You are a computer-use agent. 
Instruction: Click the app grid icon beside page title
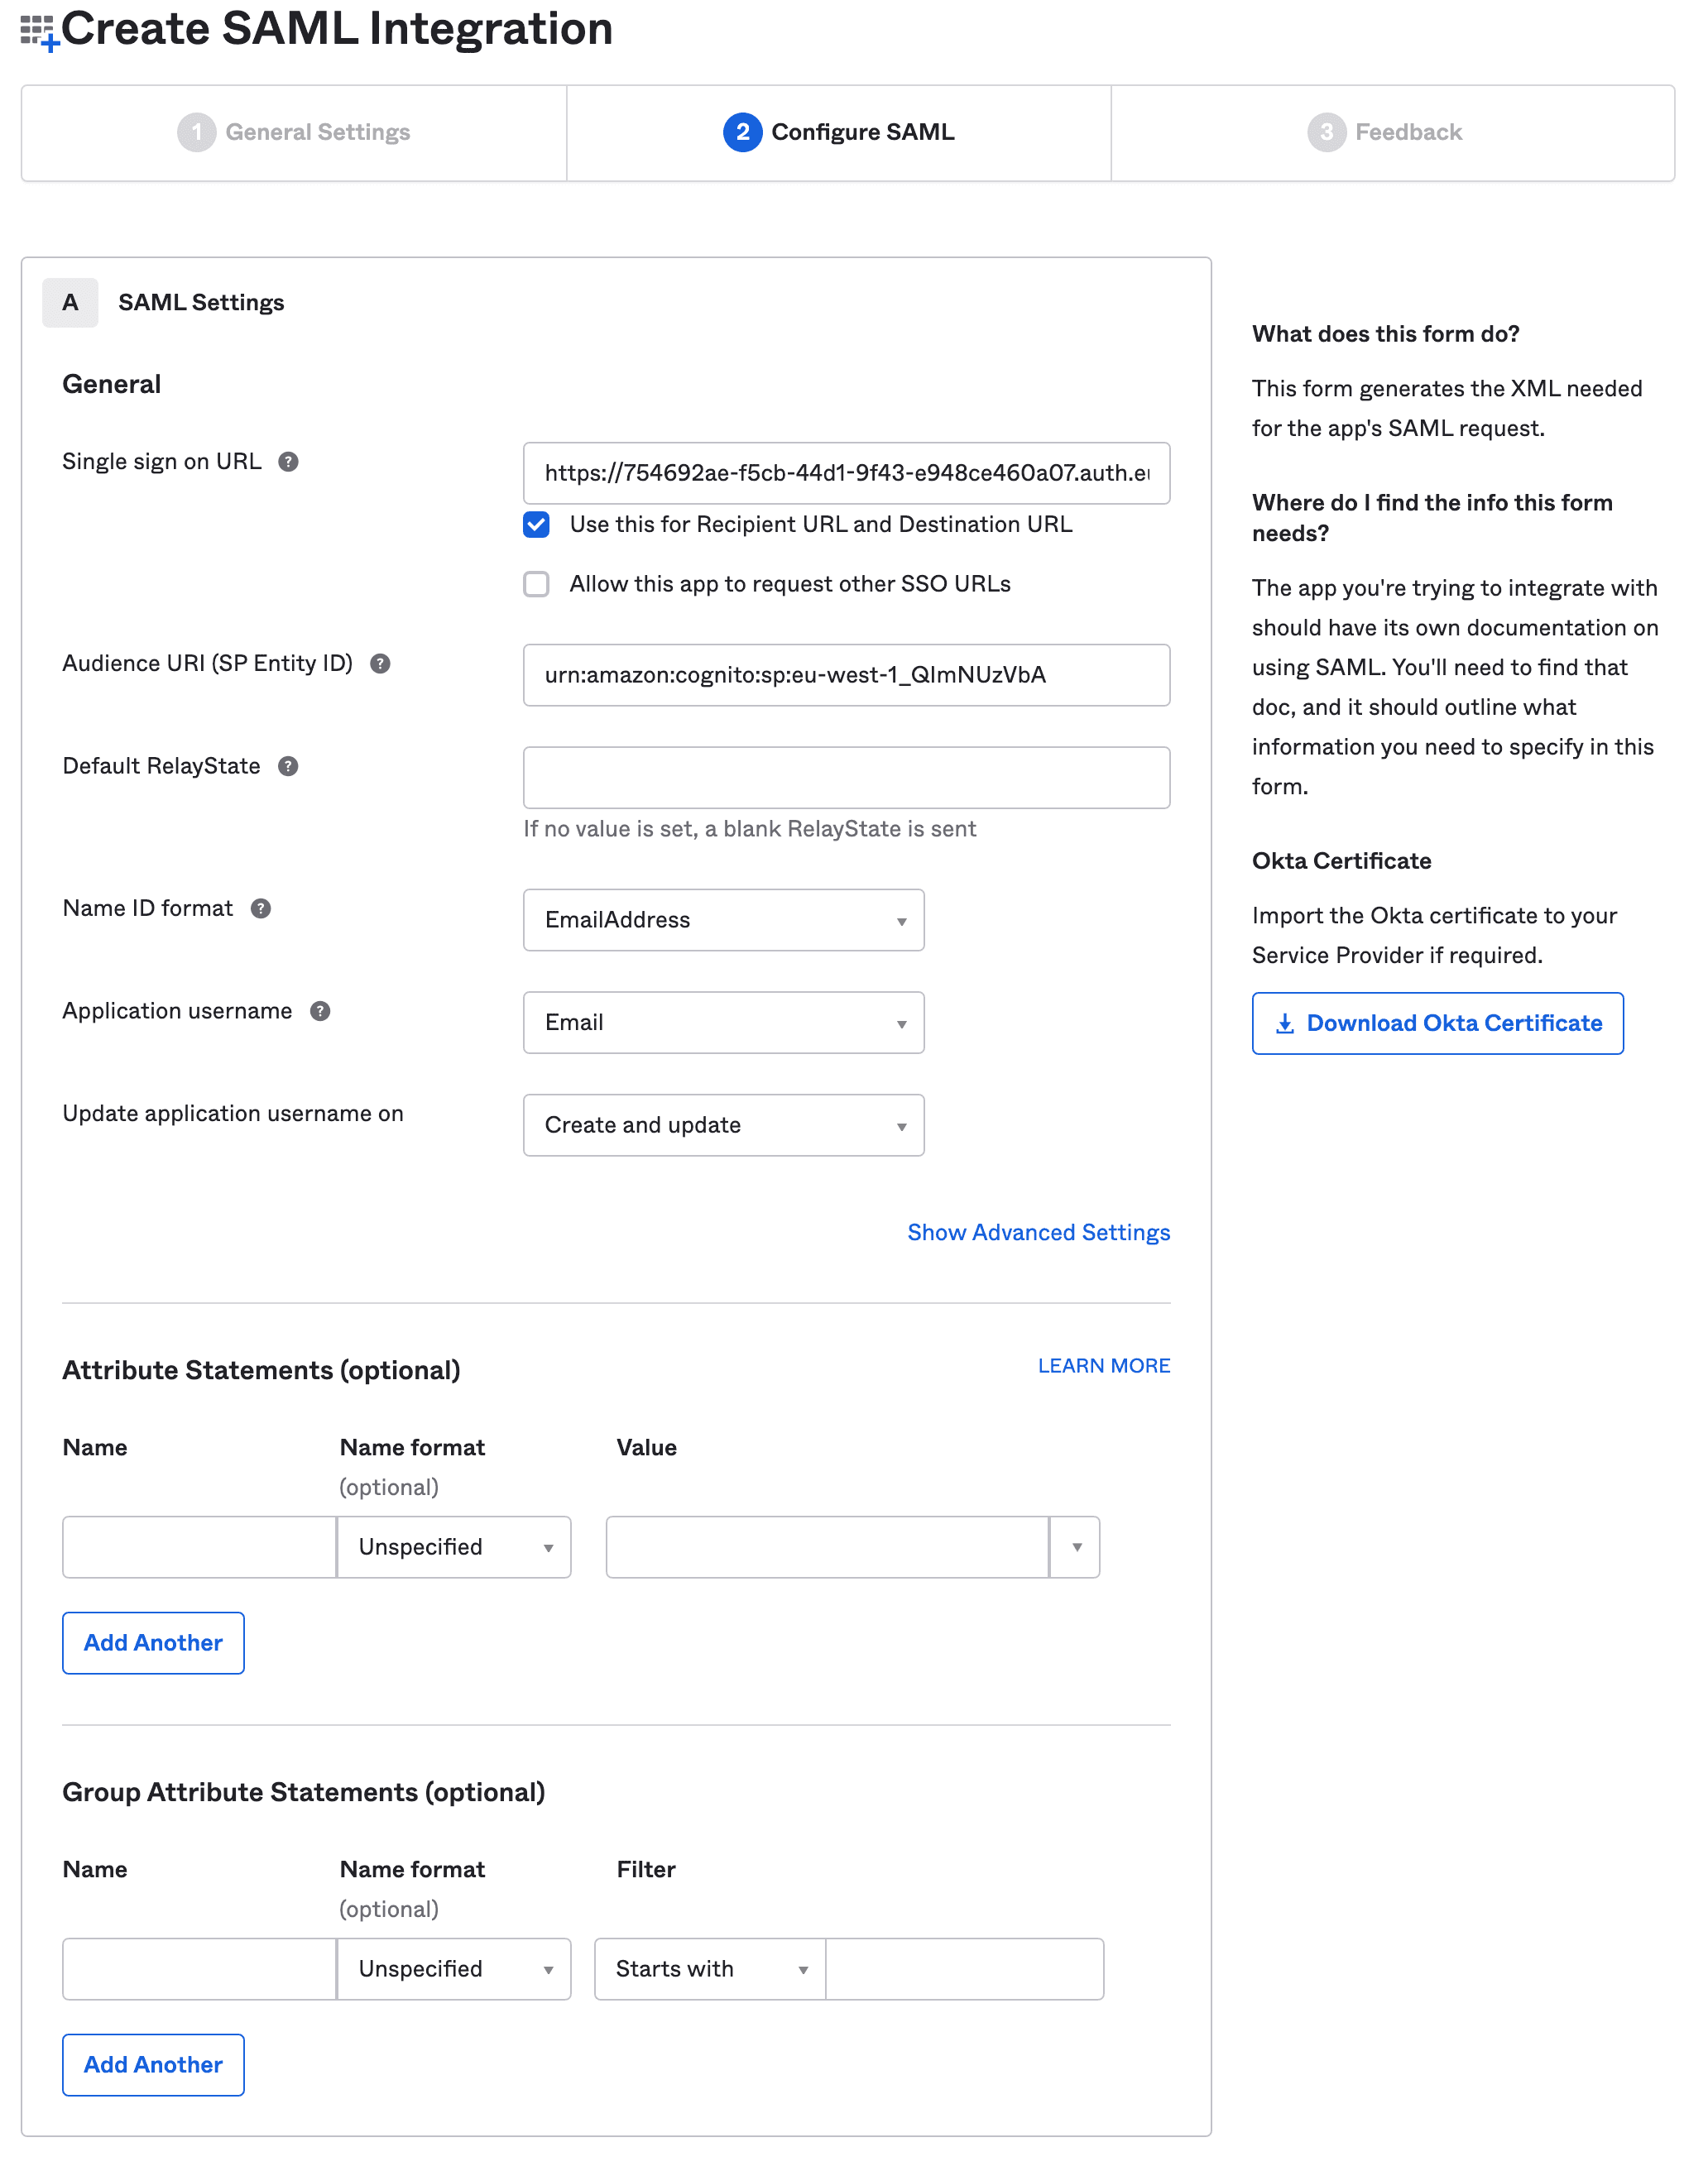click(x=38, y=31)
